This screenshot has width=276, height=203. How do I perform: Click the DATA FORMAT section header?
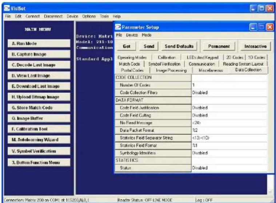pyautogui.click(x=153, y=100)
